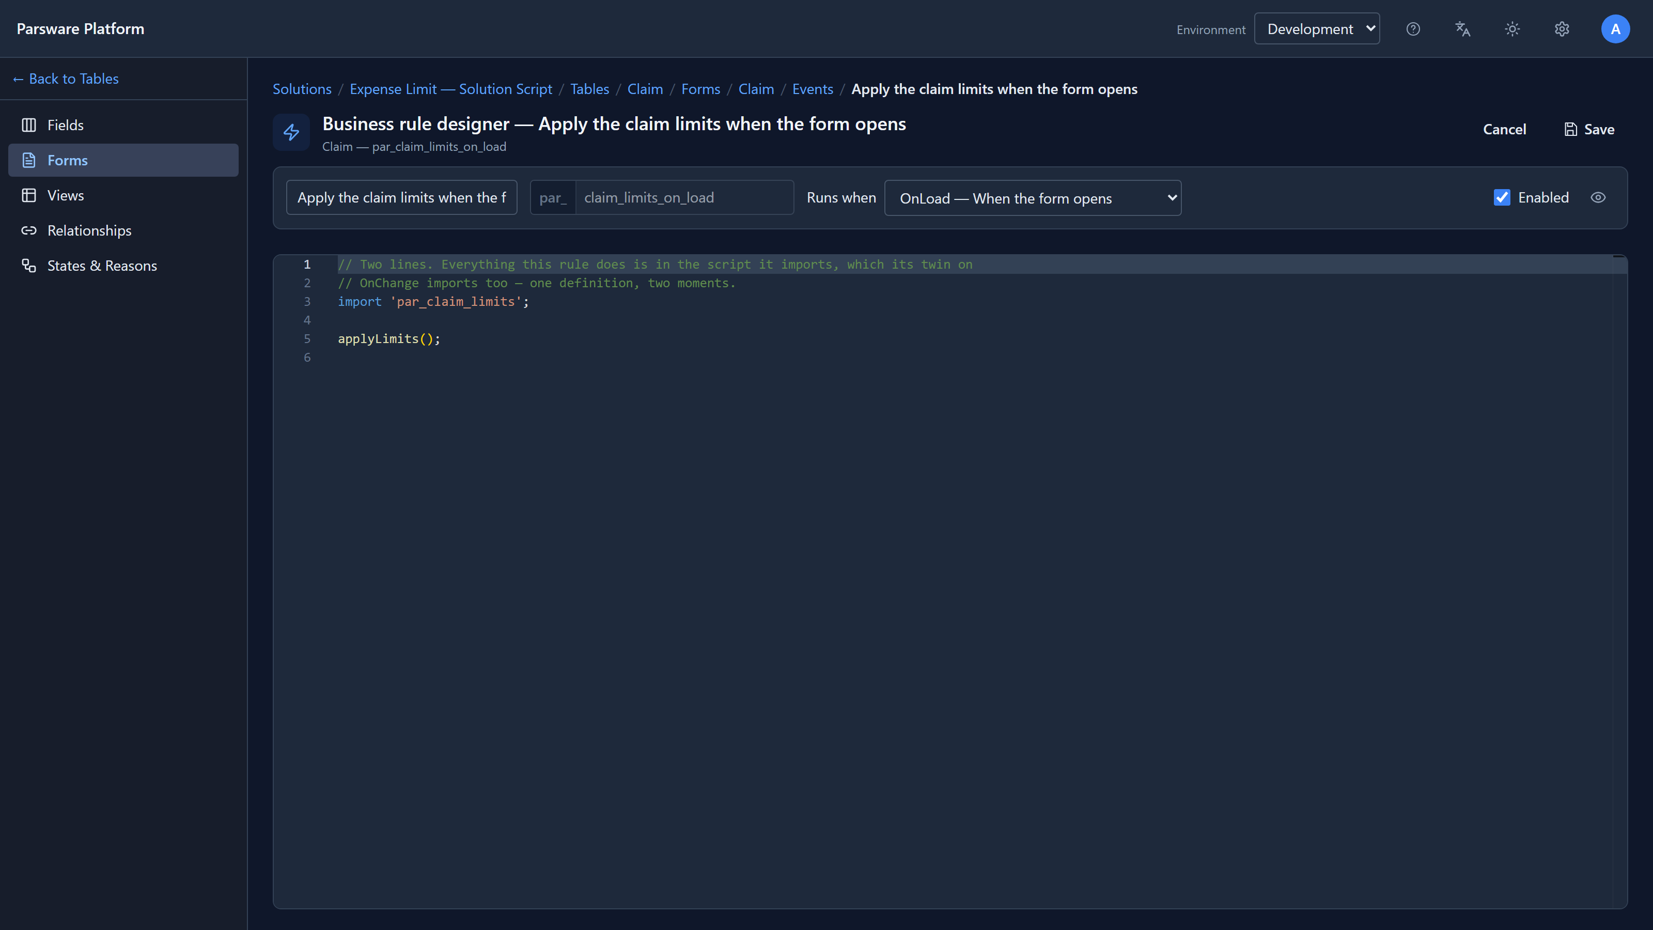This screenshot has height=930, width=1653.
Task: Open Events breadcrumb link
Action: [x=813, y=89]
